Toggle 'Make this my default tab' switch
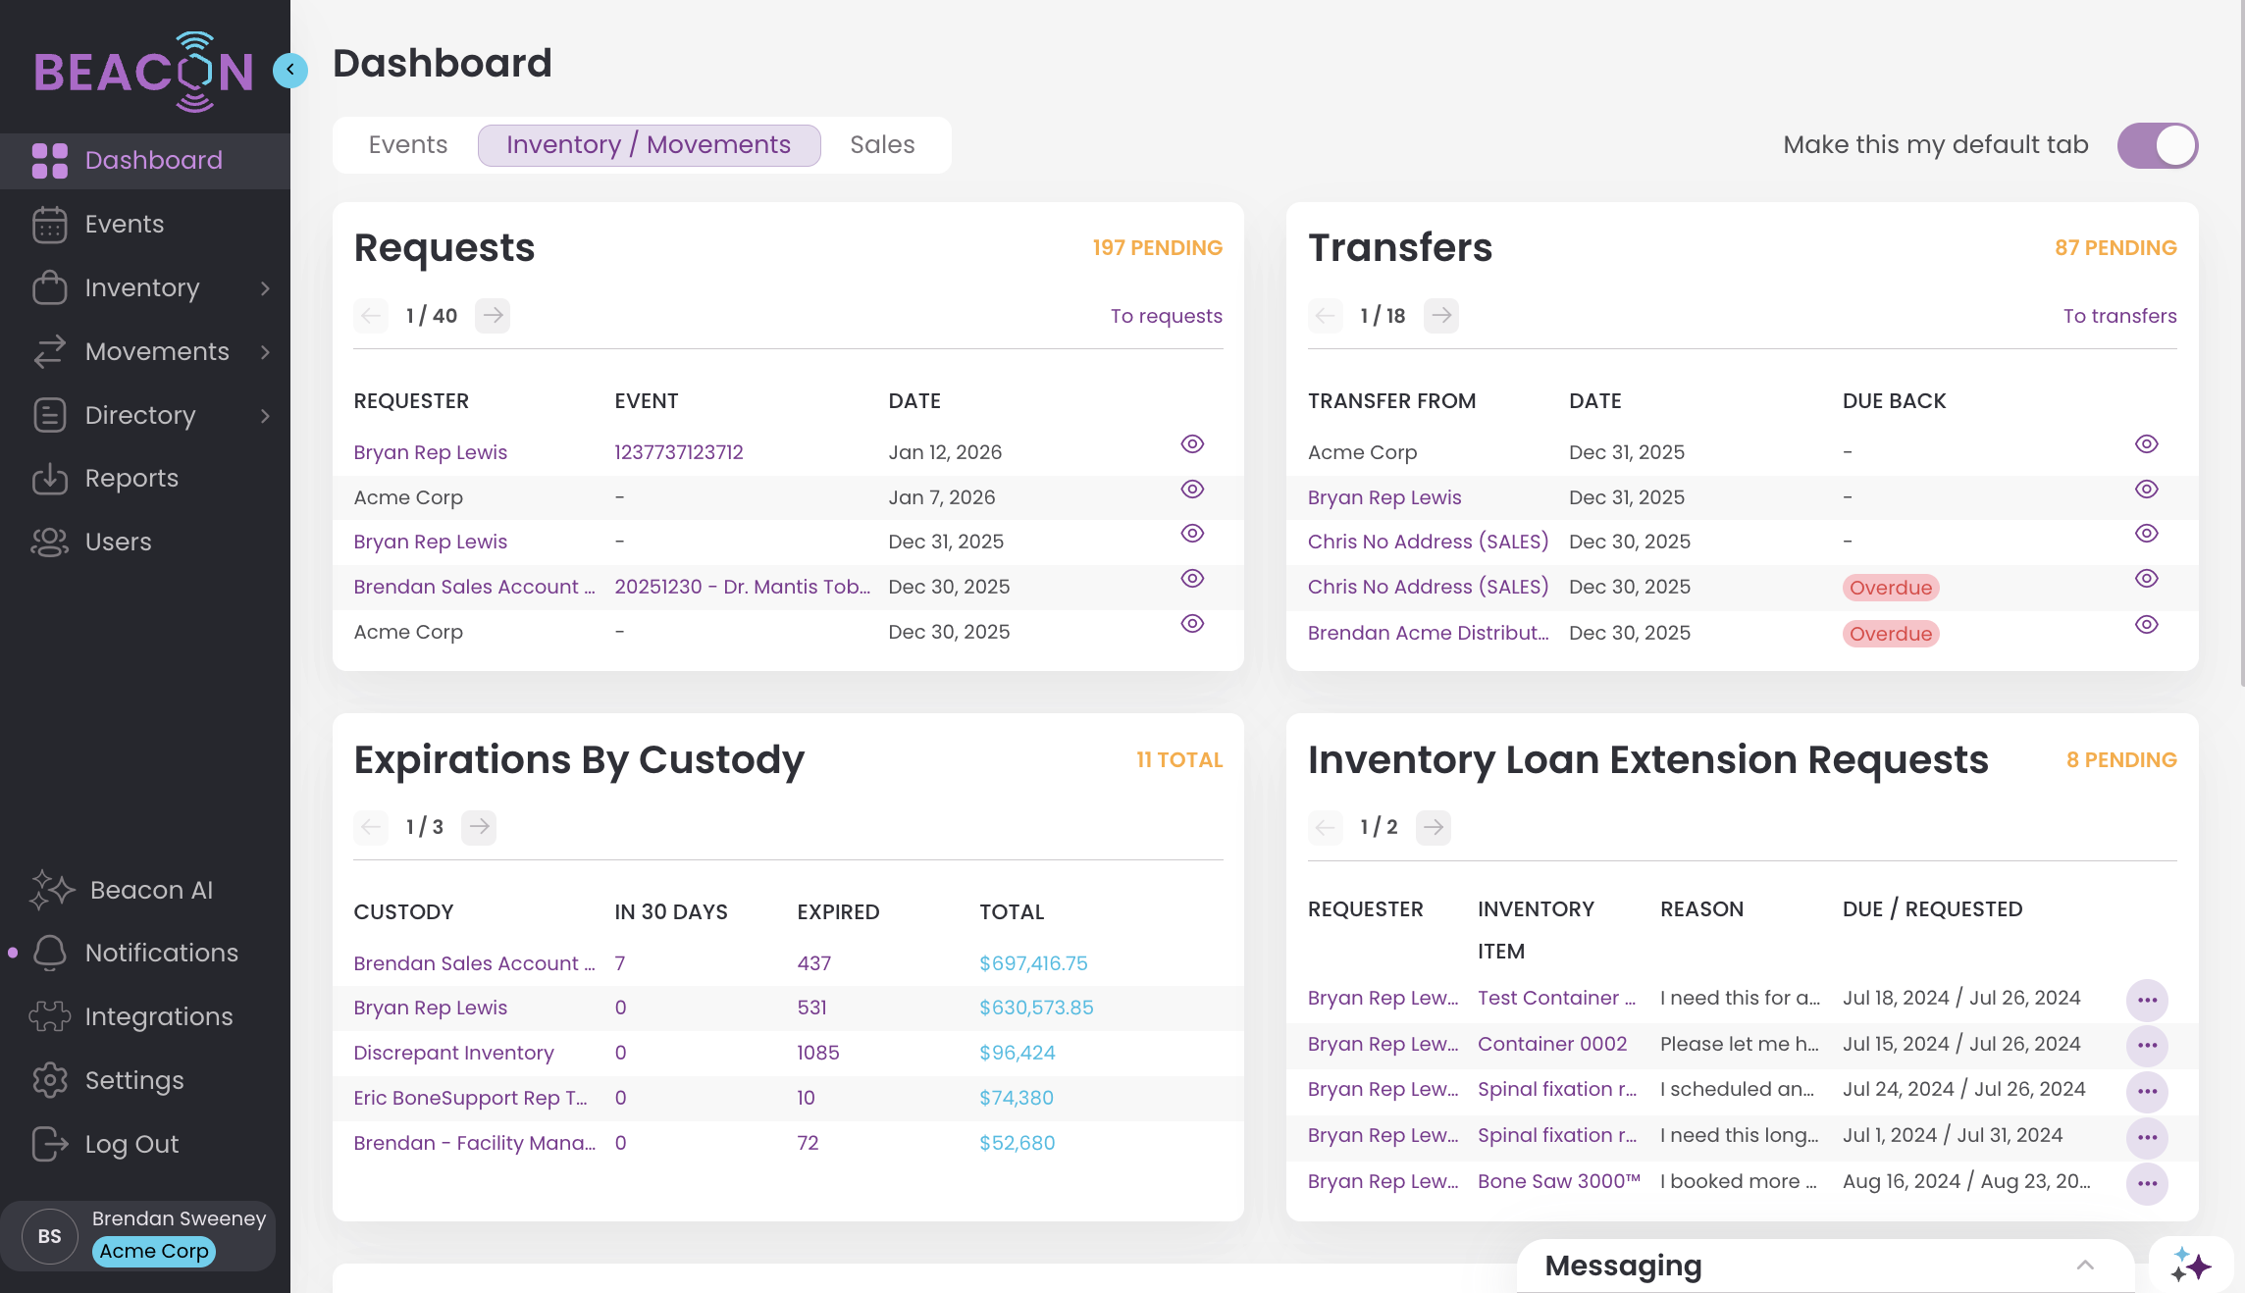Image resolution: width=2245 pixels, height=1293 pixels. coord(2157,145)
